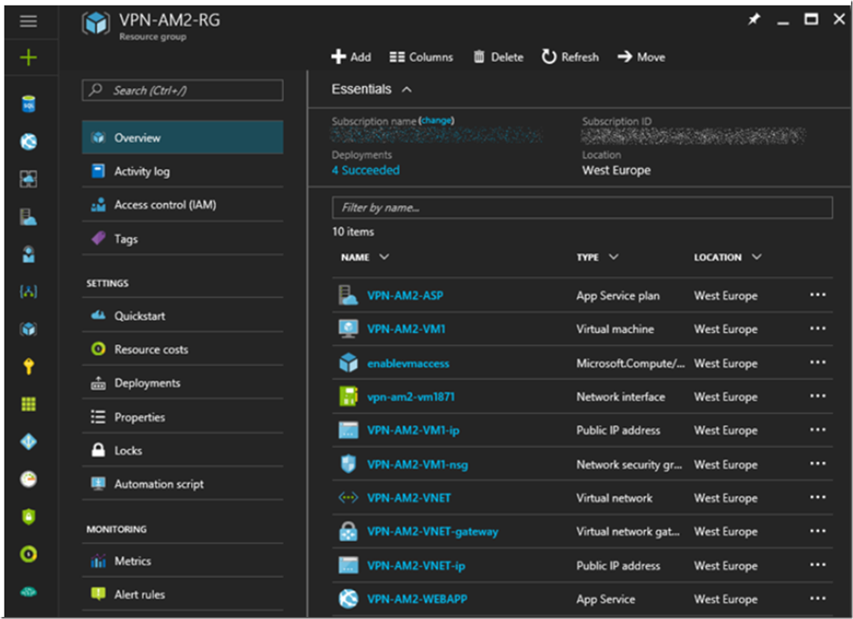
Task: Open more options for VPN-AM2-WEBAPP row
Action: pyautogui.click(x=818, y=599)
